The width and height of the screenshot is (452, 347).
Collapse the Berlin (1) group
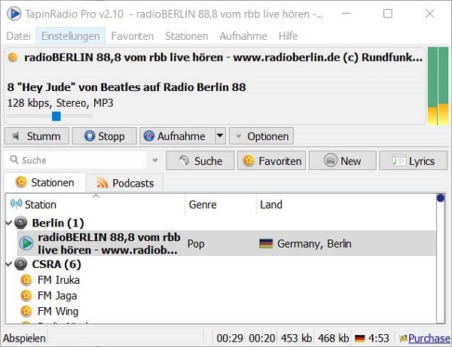(9, 223)
